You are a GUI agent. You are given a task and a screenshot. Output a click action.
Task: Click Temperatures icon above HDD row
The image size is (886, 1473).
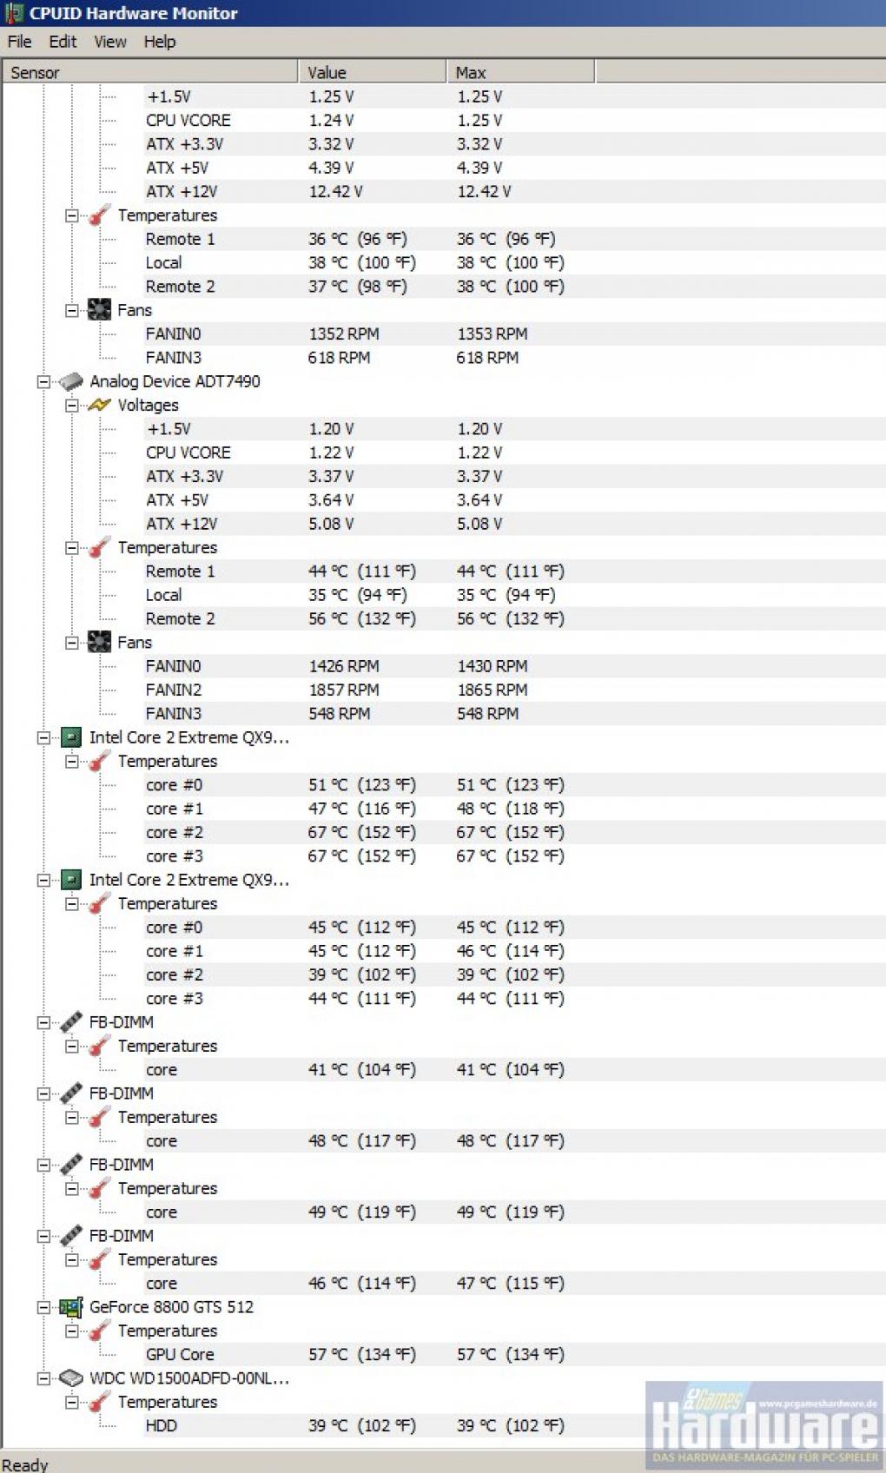click(x=99, y=1403)
